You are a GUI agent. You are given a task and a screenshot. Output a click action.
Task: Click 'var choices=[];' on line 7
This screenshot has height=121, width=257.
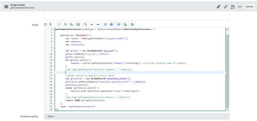coord(75,44)
